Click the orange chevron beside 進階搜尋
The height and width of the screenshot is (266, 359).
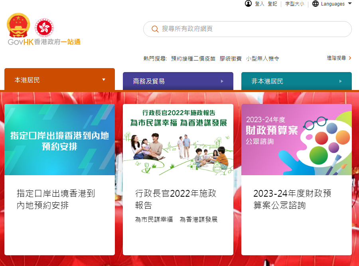[x=350, y=58]
